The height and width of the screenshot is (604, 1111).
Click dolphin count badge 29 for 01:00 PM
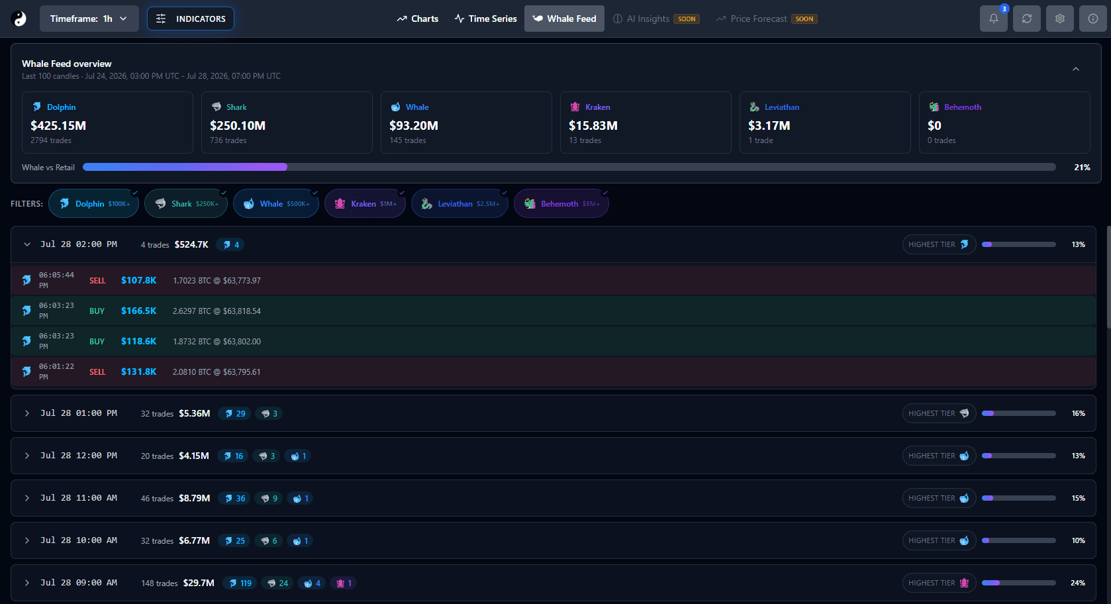[235, 413]
